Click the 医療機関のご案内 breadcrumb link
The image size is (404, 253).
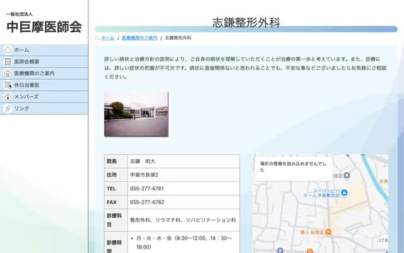click(x=140, y=38)
